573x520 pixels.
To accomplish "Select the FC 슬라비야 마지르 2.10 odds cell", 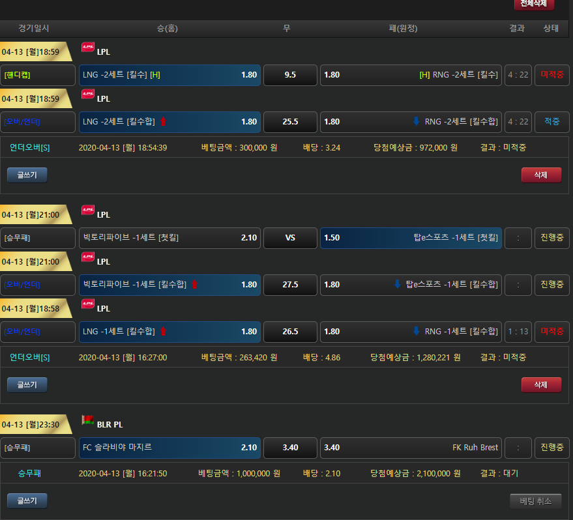I will point(169,448).
